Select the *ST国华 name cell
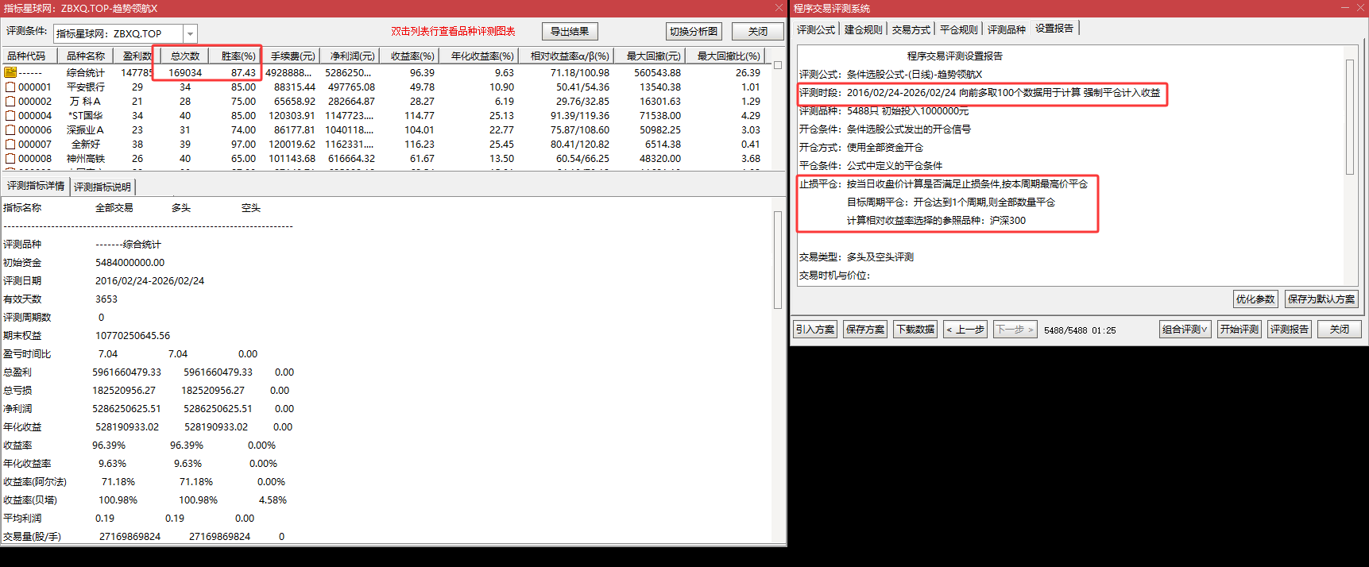 (x=86, y=116)
